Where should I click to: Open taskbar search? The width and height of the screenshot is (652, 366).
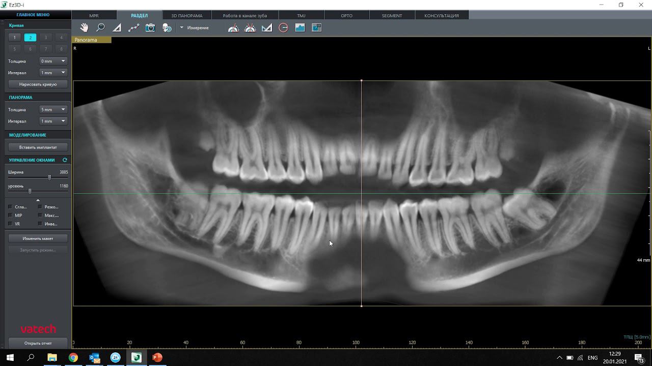31,357
